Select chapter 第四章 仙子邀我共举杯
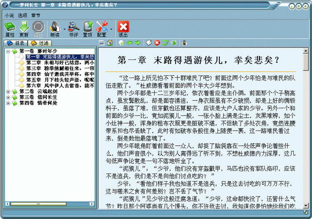This screenshot has height=219, width=312. point(60,74)
